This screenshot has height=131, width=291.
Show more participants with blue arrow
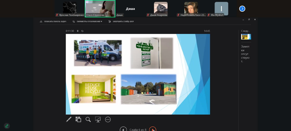click(242, 9)
